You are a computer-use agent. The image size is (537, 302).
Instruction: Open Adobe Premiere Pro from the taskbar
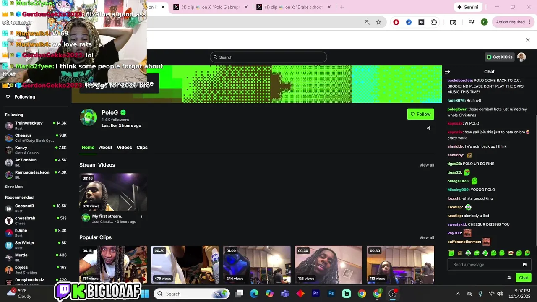point(315,294)
